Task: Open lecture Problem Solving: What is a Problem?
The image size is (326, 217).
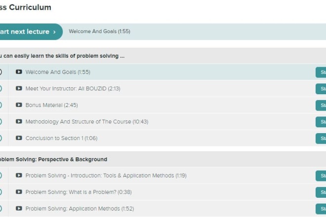Action: tap(78, 192)
